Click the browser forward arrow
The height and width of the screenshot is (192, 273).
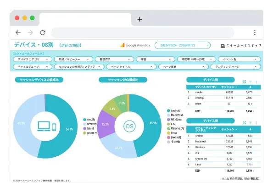tap(30, 33)
